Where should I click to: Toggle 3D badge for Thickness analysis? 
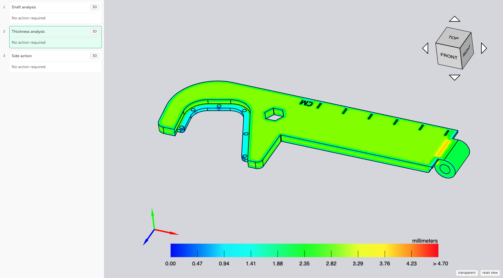coord(95,32)
